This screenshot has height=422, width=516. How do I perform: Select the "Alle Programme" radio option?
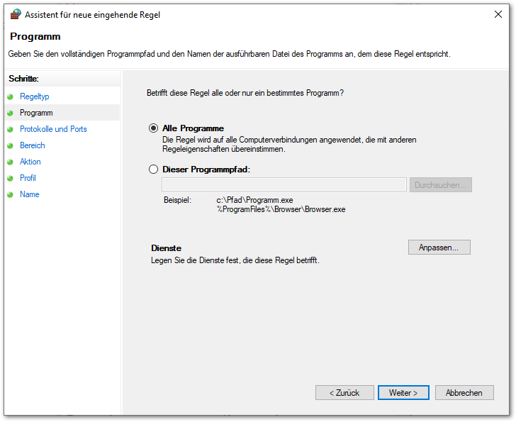(153, 128)
